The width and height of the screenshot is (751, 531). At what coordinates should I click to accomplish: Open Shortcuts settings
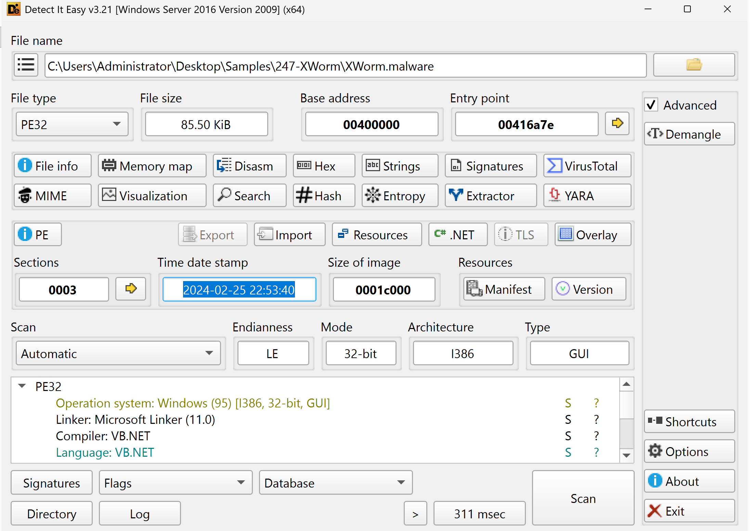689,421
